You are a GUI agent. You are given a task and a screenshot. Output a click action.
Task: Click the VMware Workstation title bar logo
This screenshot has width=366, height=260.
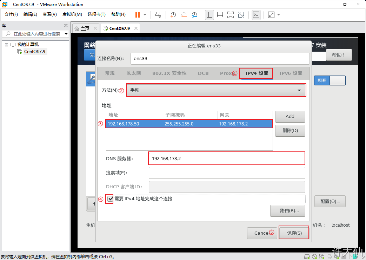pos(5,4)
